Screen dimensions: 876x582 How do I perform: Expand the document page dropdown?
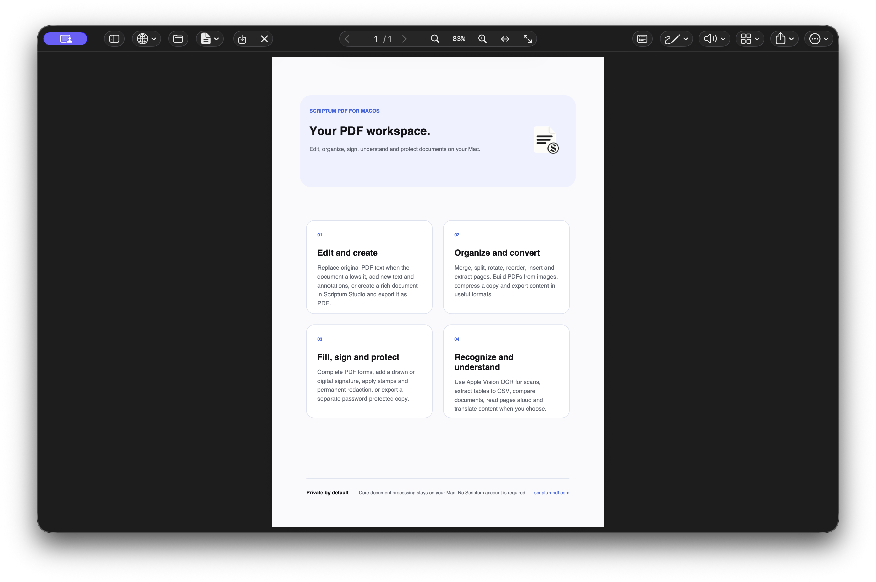click(x=210, y=39)
